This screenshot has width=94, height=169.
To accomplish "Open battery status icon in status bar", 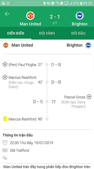I will pyautogui.click(x=81, y=3).
